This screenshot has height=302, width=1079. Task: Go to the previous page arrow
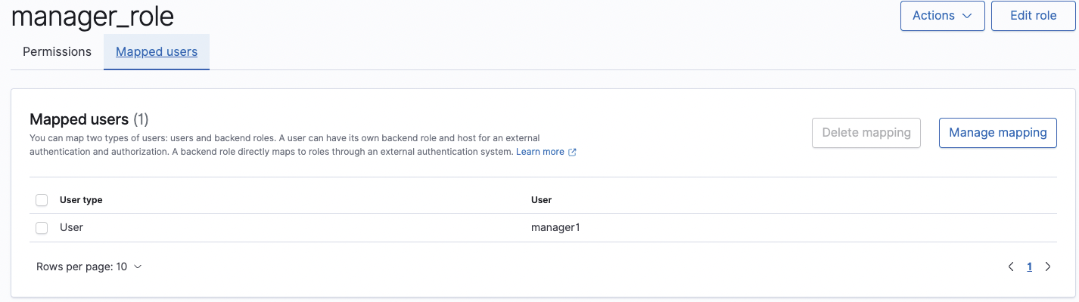click(x=1011, y=267)
